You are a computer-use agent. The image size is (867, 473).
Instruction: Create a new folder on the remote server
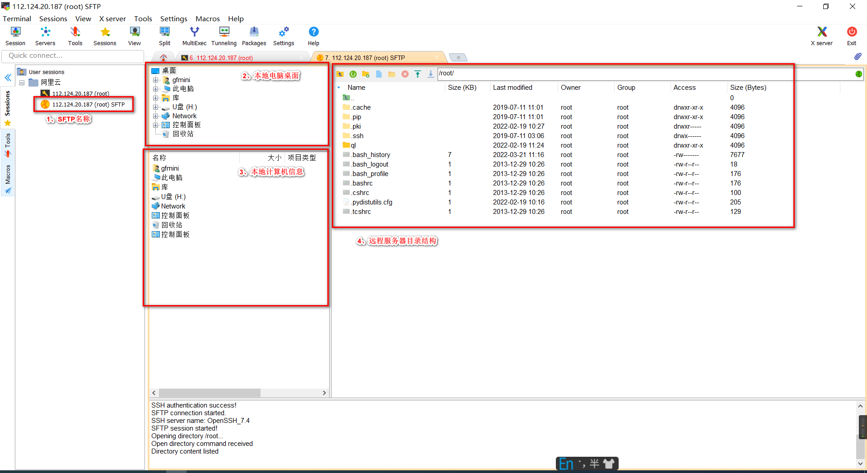click(366, 74)
